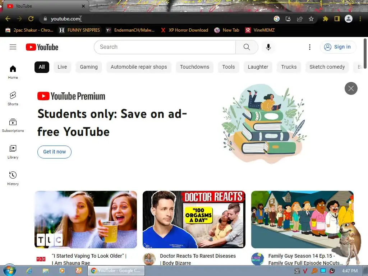Image resolution: width=368 pixels, height=276 pixels.
Task: Close the YouTube browser tab
Action: click(83, 6)
